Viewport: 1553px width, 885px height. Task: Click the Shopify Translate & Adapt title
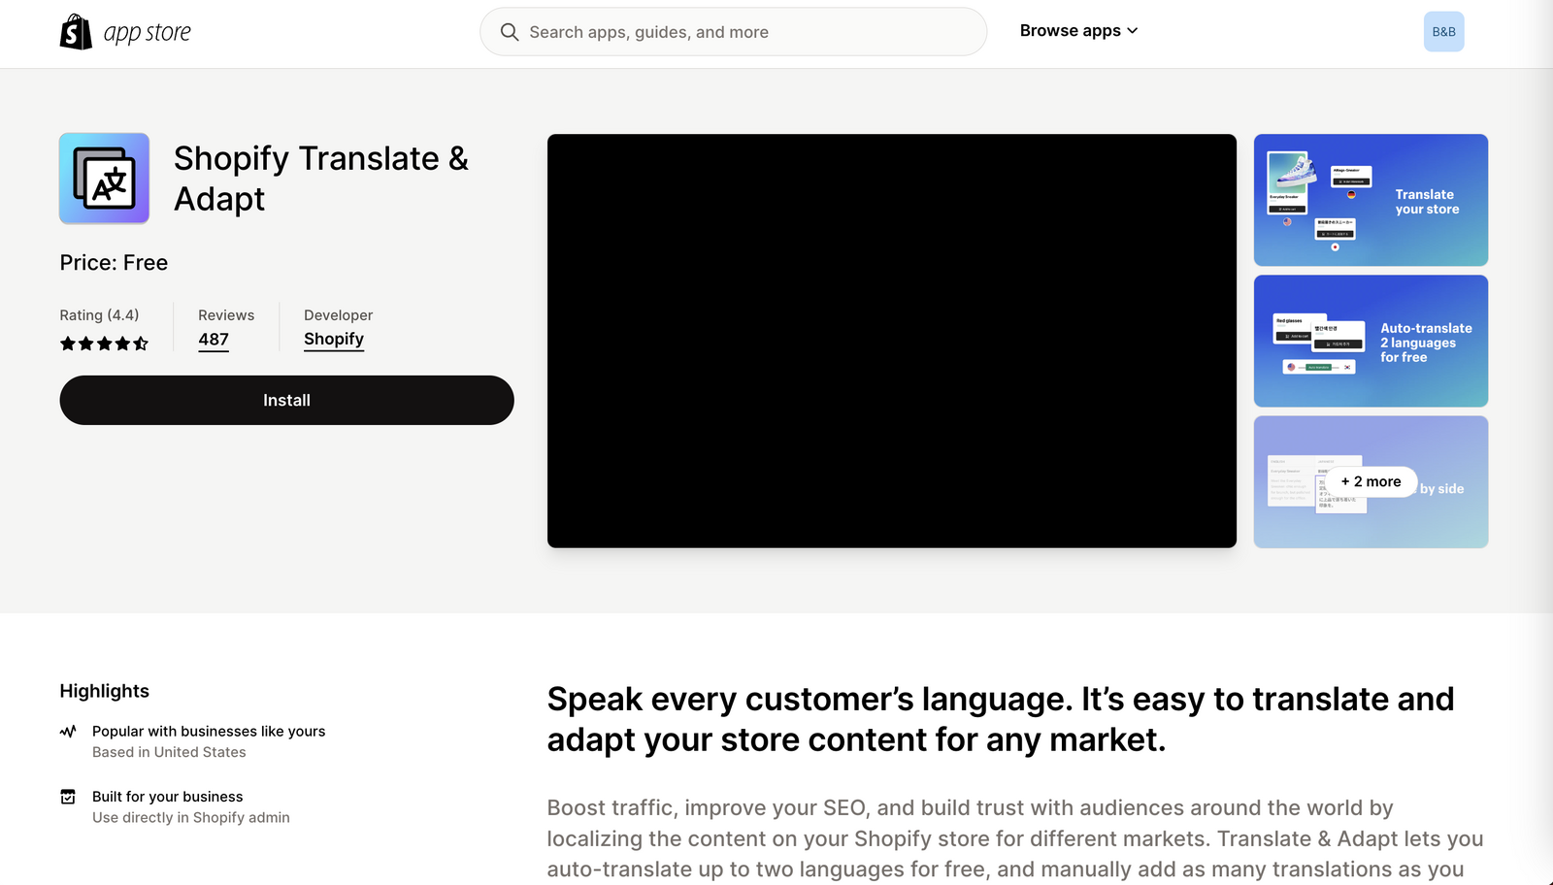pos(321,179)
